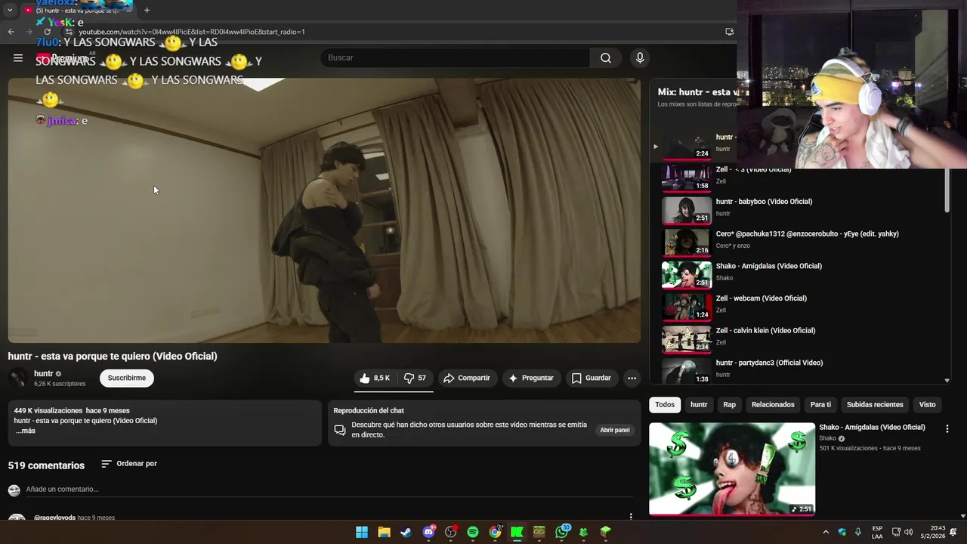This screenshot has height=544, width=967.
Task: Go back with browser back arrow
Action: point(11,32)
